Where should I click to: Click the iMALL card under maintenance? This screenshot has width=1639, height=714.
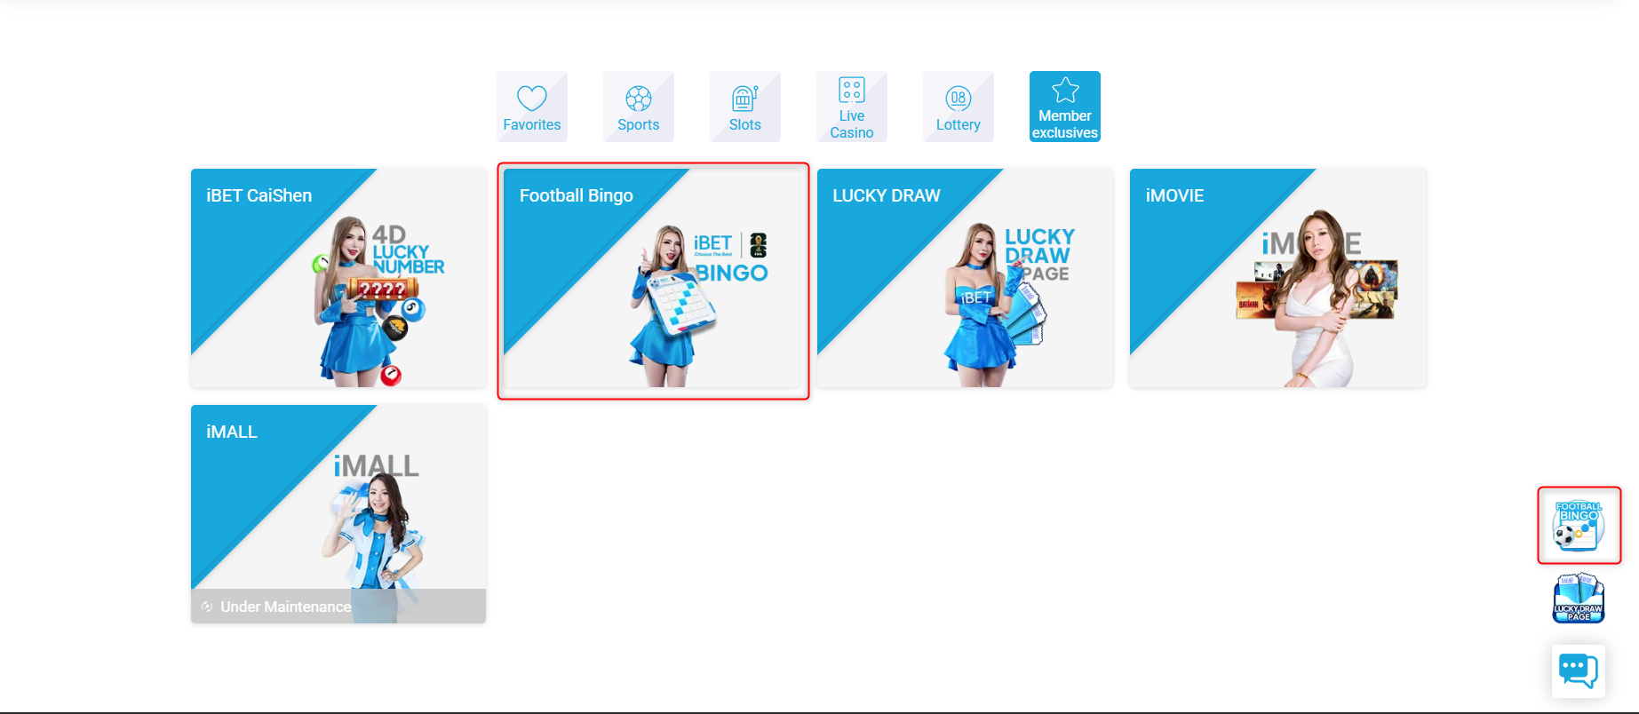coord(338,514)
